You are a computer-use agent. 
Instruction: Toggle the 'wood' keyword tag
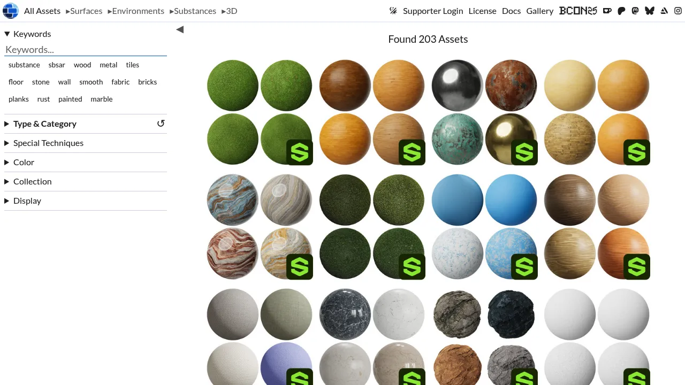(x=82, y=65)
